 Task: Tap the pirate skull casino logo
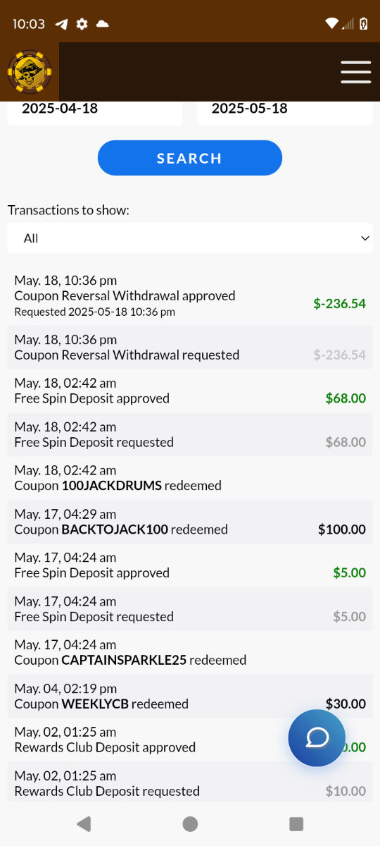tap(30, 72)
